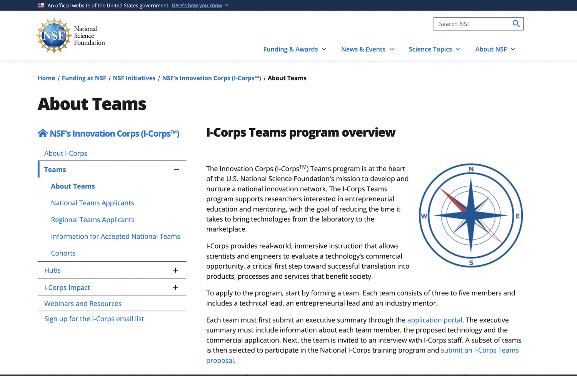Screen dimensions: 577x376
Task: Open Funding at NSF breadcrumb
Action: pyautogui.click(x=84, y=78)
